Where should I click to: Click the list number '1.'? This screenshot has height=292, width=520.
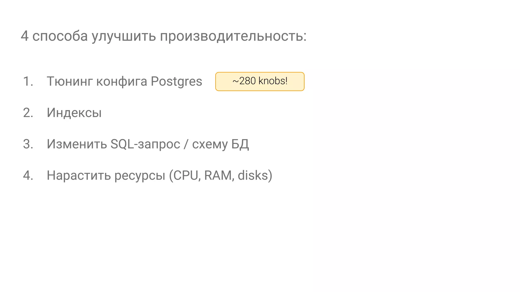coord(28,81)
